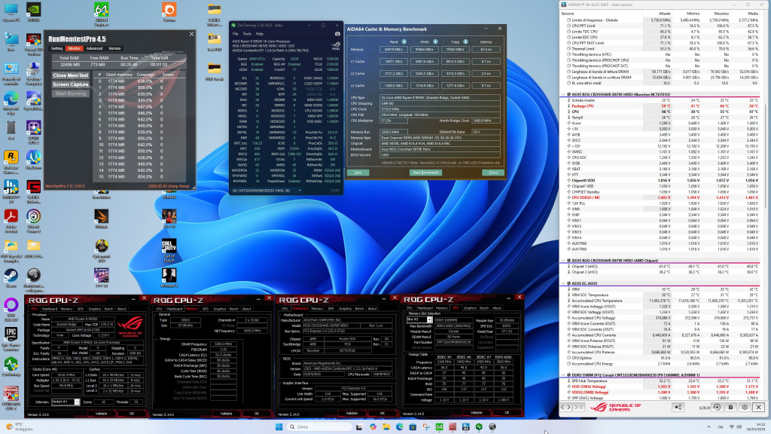
Task: Launch the AIDA64 Engineer desktop shortcut
Action: (x=102, y=14)
